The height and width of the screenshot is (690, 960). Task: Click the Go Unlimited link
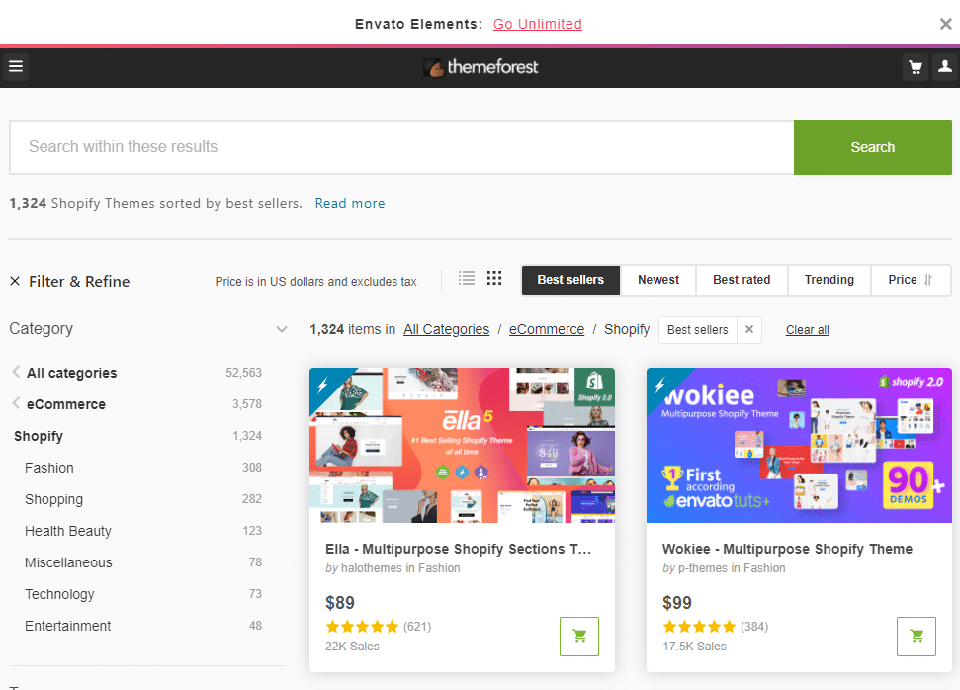[538, 24]
